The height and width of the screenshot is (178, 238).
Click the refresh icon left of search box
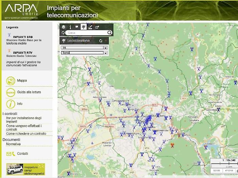[x=63, y=33]
